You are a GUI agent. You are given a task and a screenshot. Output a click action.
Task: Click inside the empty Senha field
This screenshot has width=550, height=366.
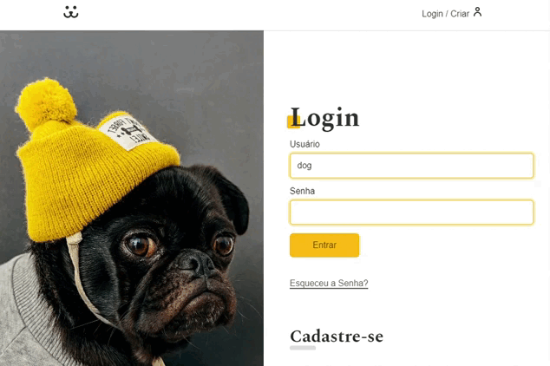(411, 212)
